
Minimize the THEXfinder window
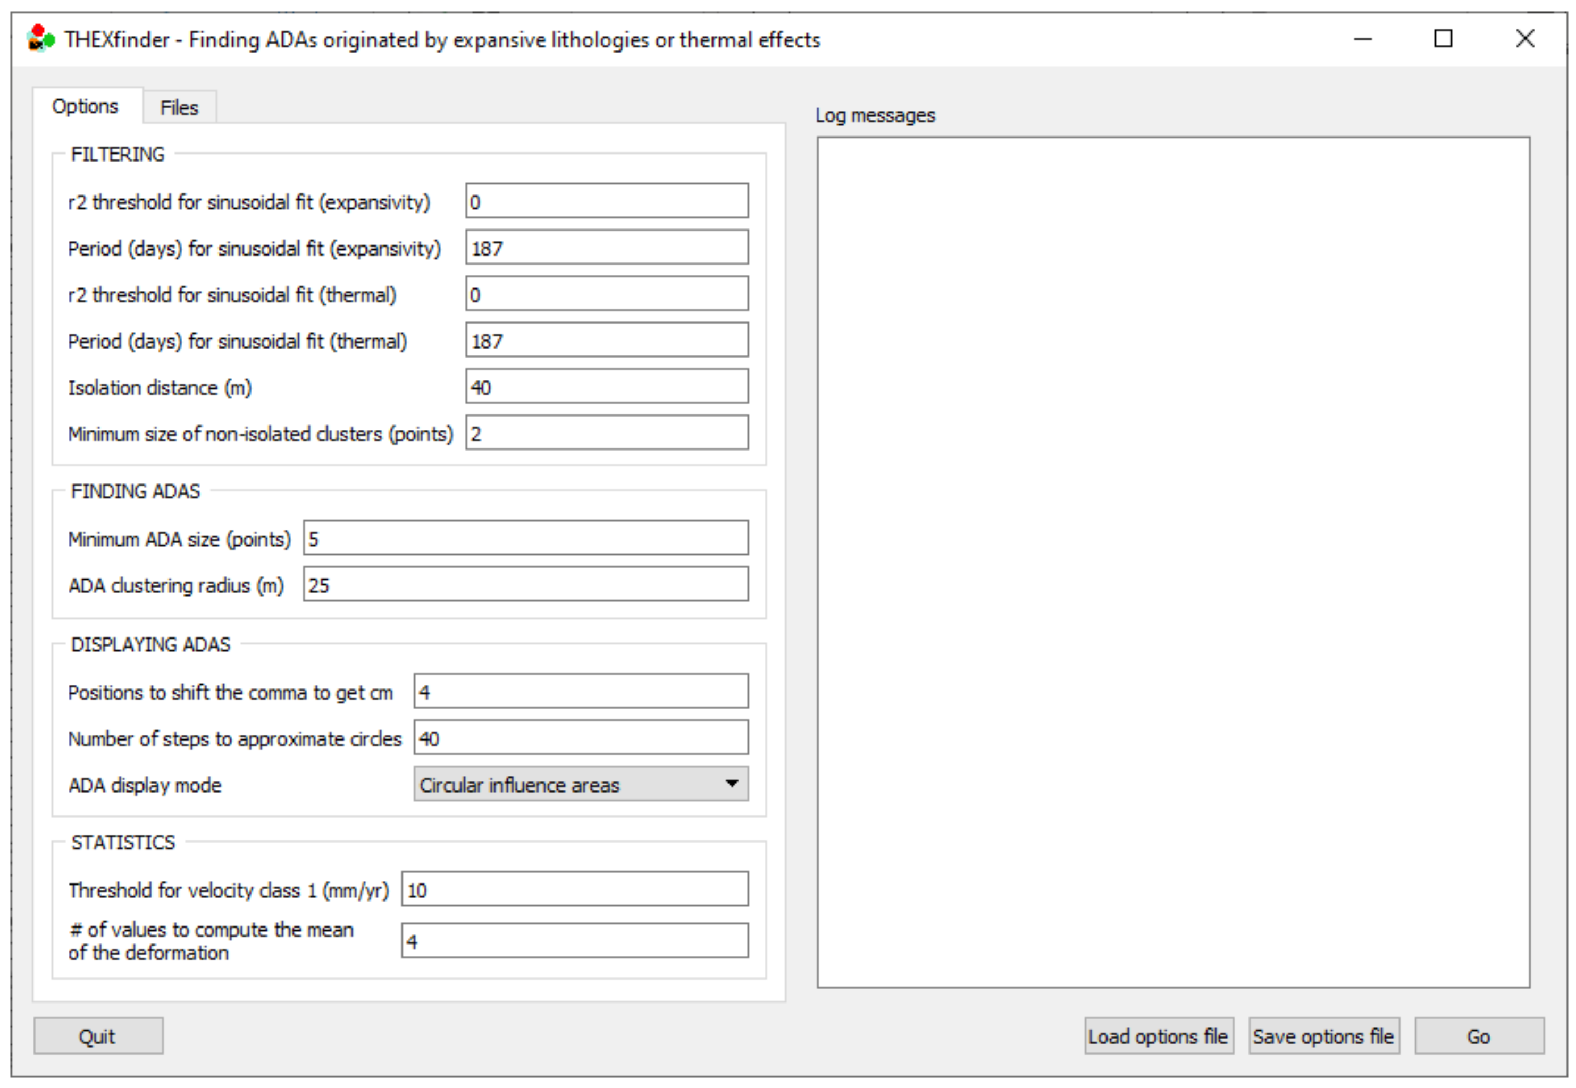[1362, 39]
